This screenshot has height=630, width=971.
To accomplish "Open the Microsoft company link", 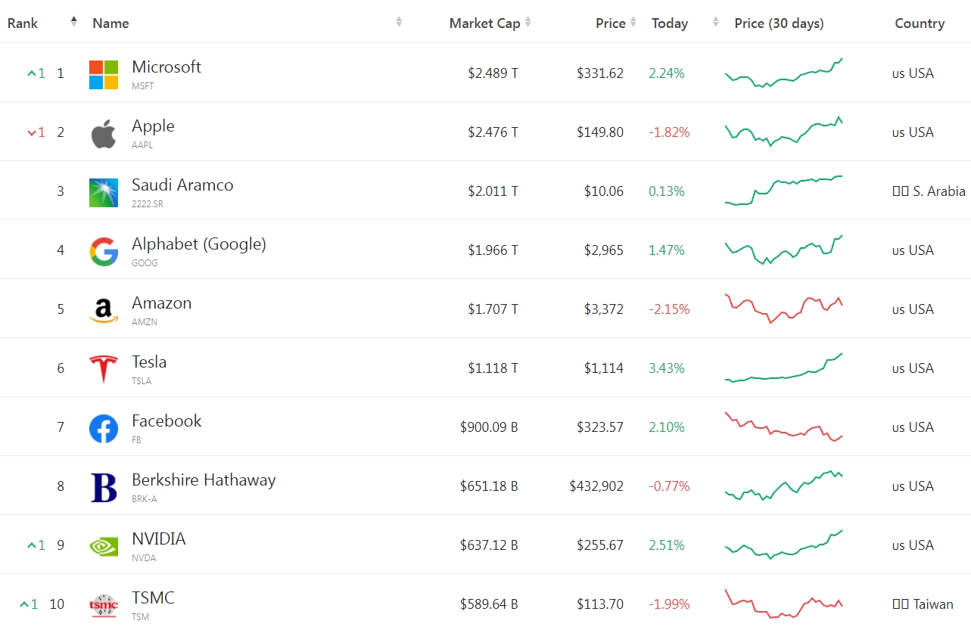I will tap(167, 67).
